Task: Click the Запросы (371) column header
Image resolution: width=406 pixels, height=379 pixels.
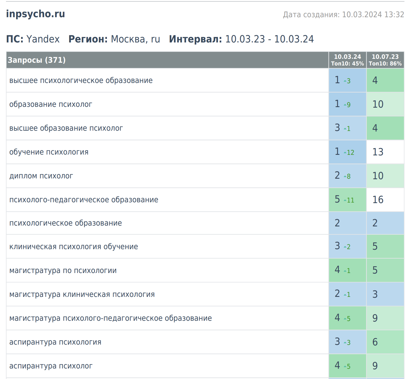Action: 167,60
